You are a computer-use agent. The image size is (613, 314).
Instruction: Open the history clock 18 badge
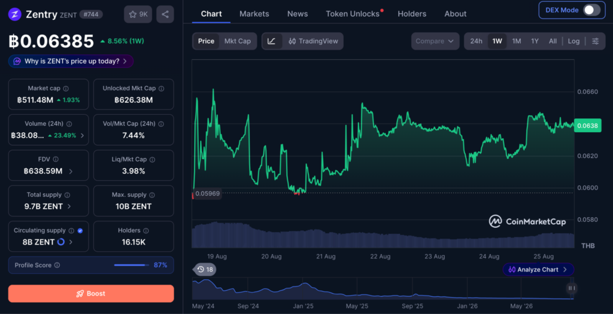point(205,270)
